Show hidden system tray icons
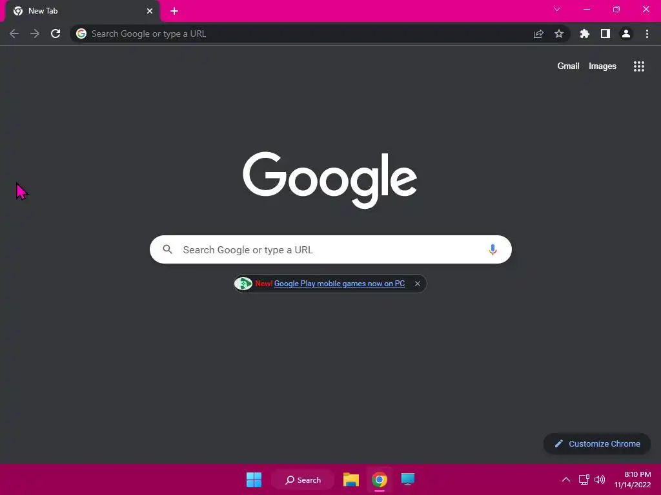Image resolution: width=661 pixels, height=495 pixels. (566, 480)
